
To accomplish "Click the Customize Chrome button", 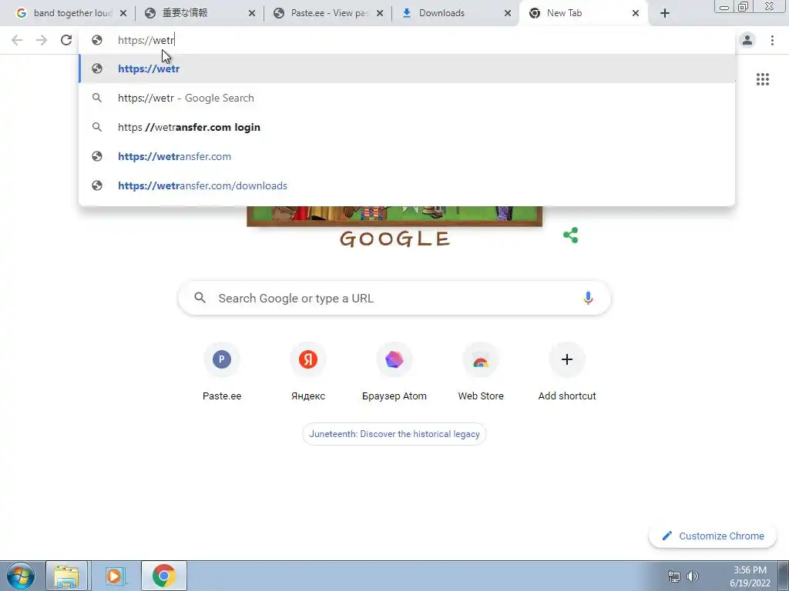I will pyautogui.click(x=713, y=536).
